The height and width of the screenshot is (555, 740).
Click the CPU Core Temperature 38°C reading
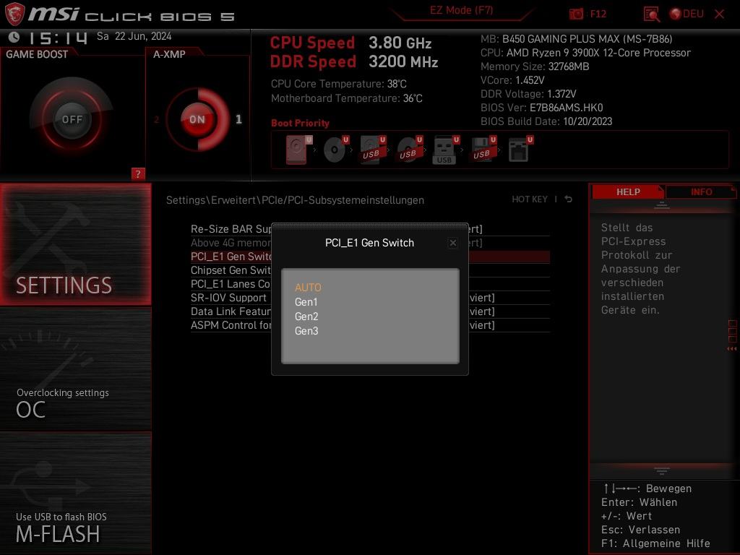click(x=338, y=84)
